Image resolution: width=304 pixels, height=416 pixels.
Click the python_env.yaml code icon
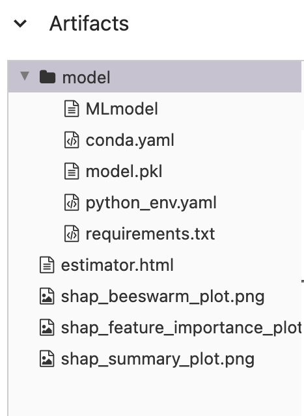point(72,202)
